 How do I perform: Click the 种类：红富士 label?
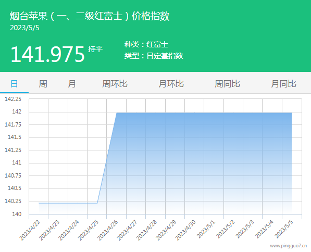(146, 44)
